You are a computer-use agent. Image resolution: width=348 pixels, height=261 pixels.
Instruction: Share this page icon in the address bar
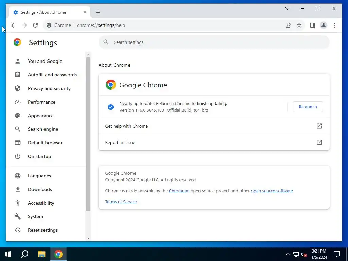tap(288, 25)
